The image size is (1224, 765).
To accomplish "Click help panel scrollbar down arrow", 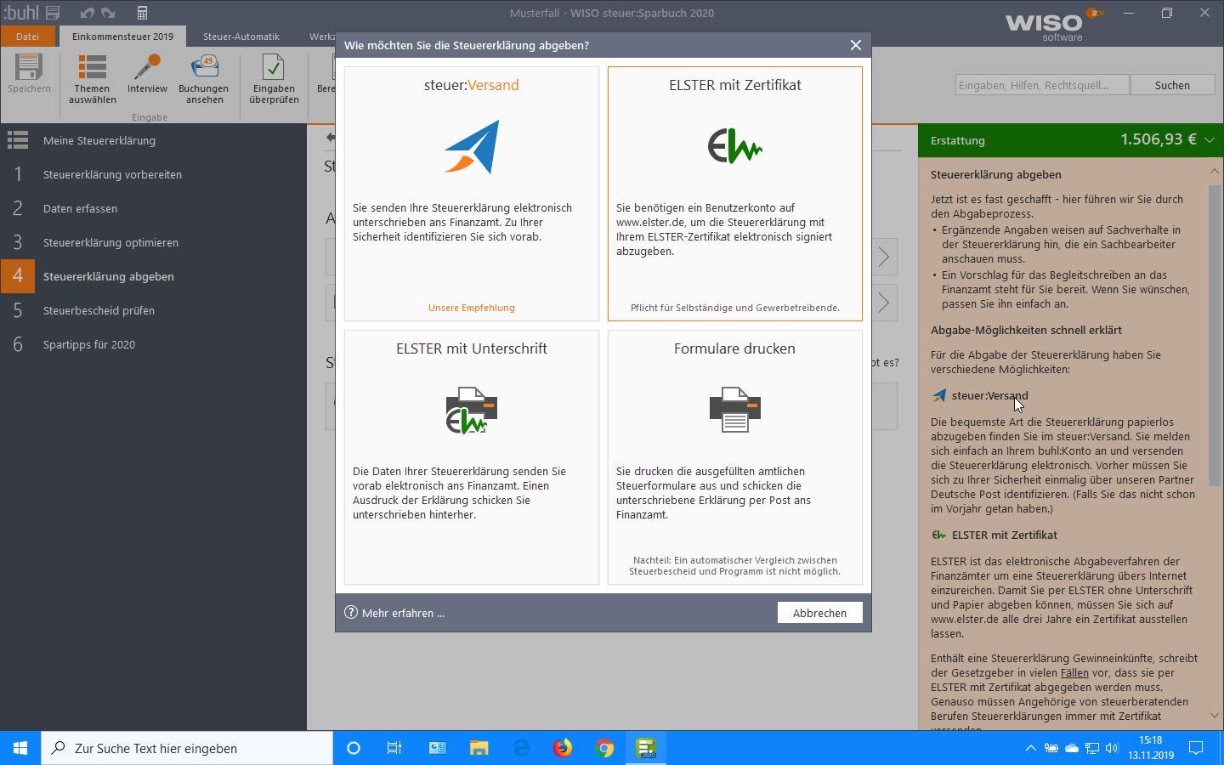I will point(1214,716).
